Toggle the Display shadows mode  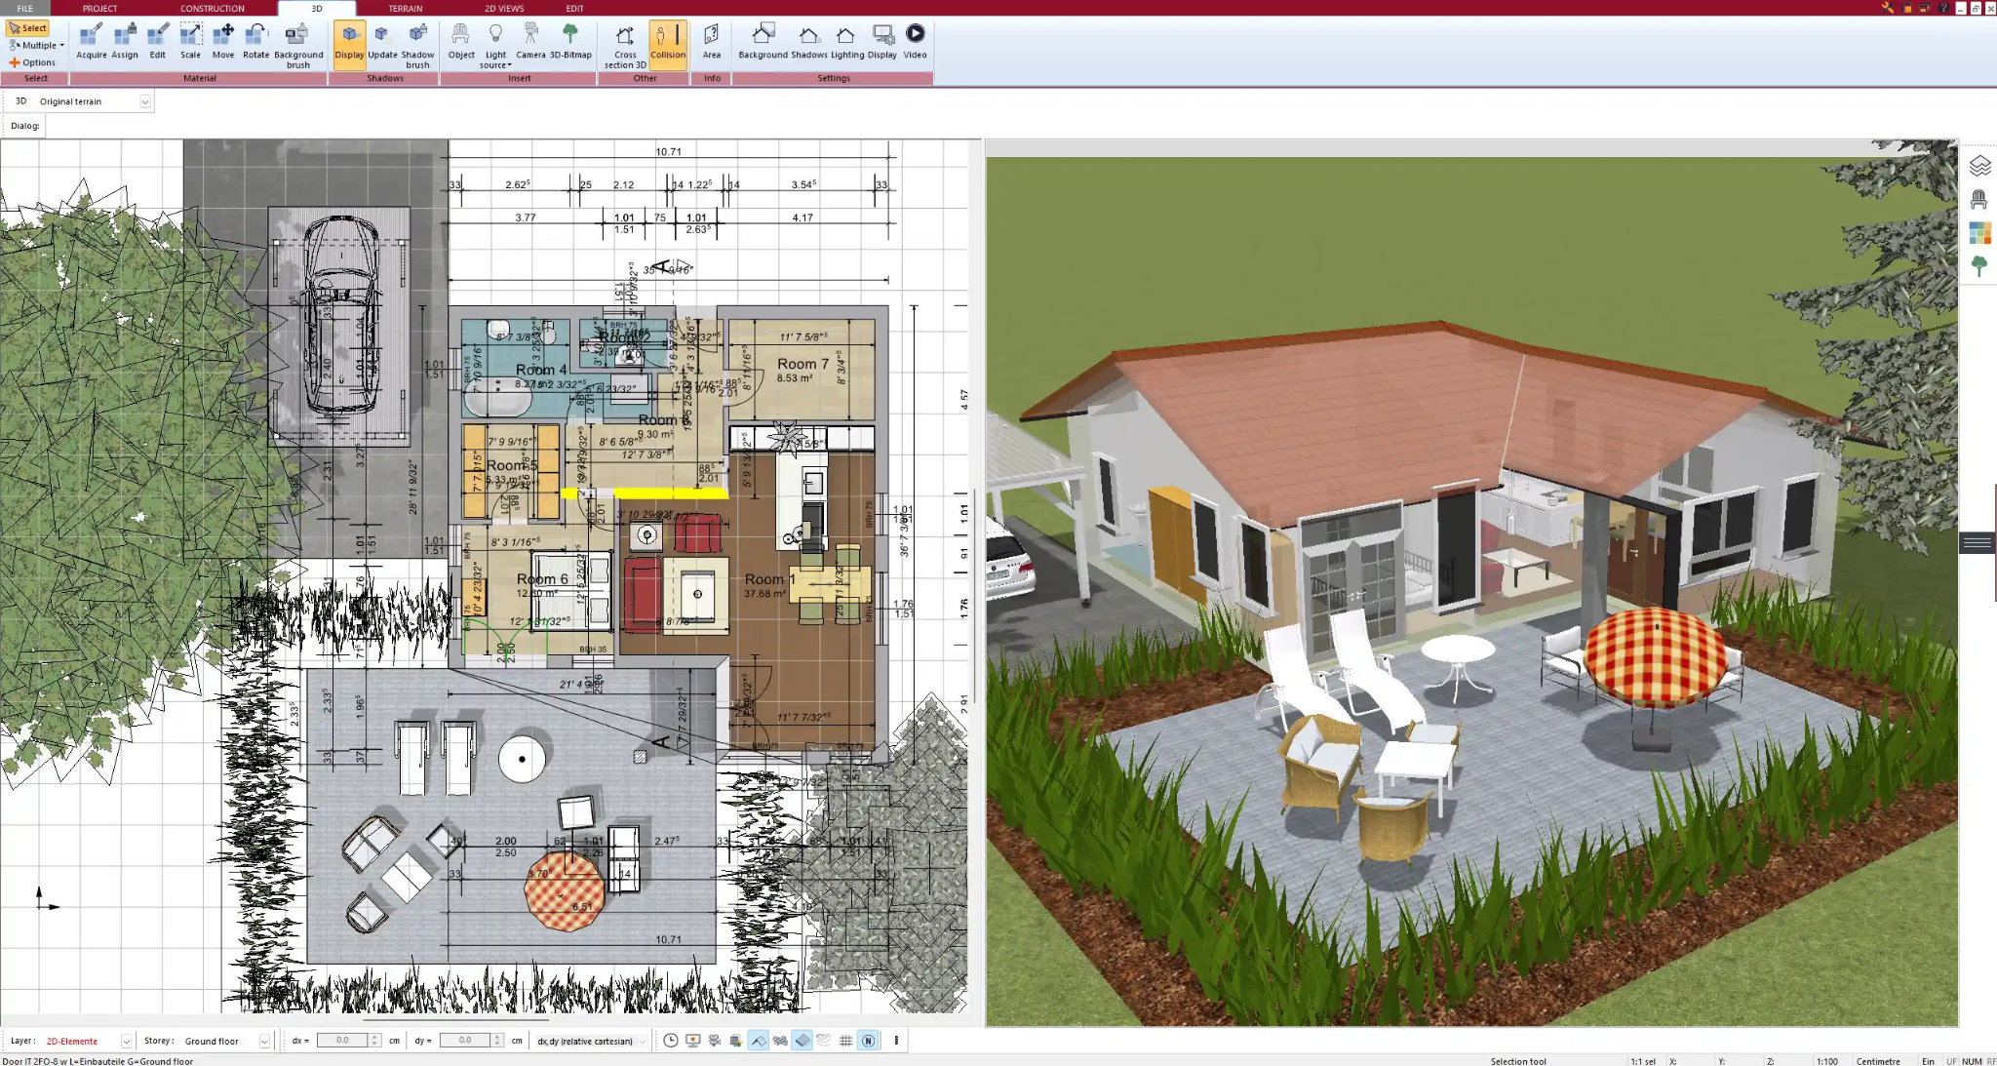[x=349, y=39]
